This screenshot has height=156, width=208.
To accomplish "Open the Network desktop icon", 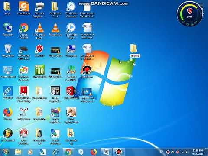I will point(8,29).
